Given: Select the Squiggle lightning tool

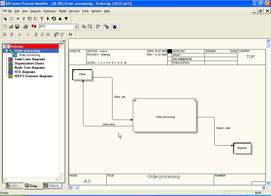Looking at the screenshot, I should (24, 19).
